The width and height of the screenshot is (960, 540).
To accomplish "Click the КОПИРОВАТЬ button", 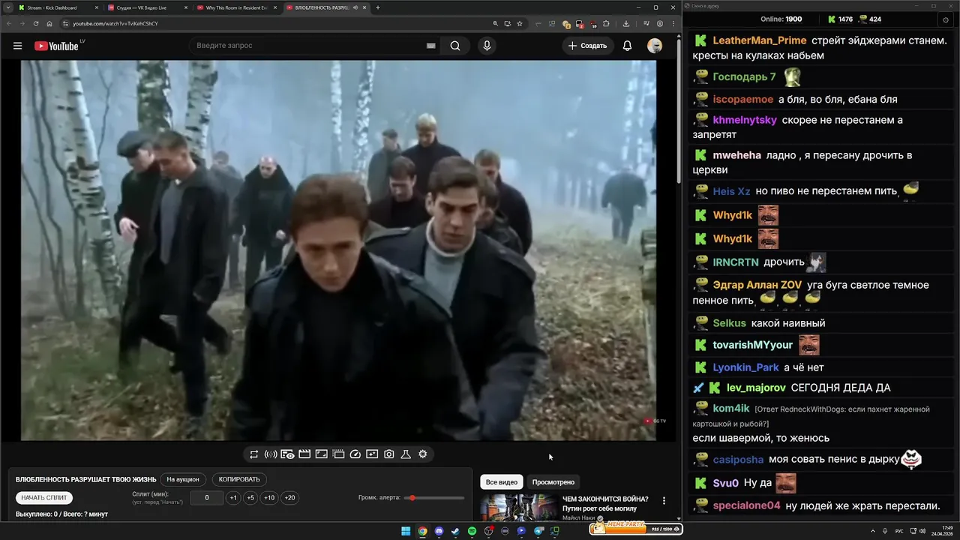I will 239,479.
